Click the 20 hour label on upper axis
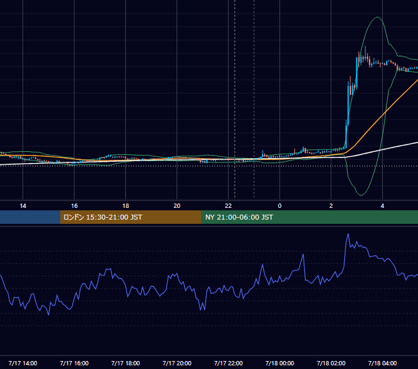Image resolution: width=418 pixels, height=369 pixels. pos(177,206)
